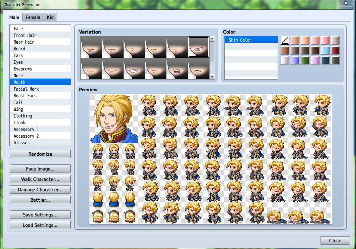Select Clothing in the parts list
The image size is (356, 249).
(x=40, y=116)
